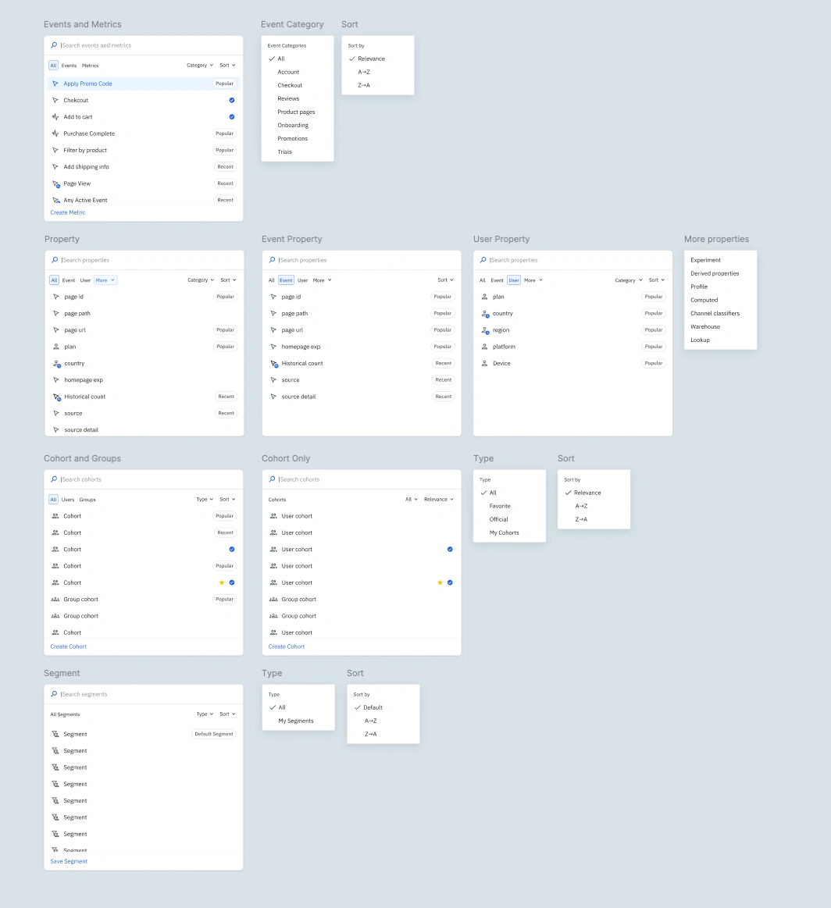This screenshot has height=908, width=831.
Task: Click the search icon in Cohort and Groups panel
Action: point(54,479)
